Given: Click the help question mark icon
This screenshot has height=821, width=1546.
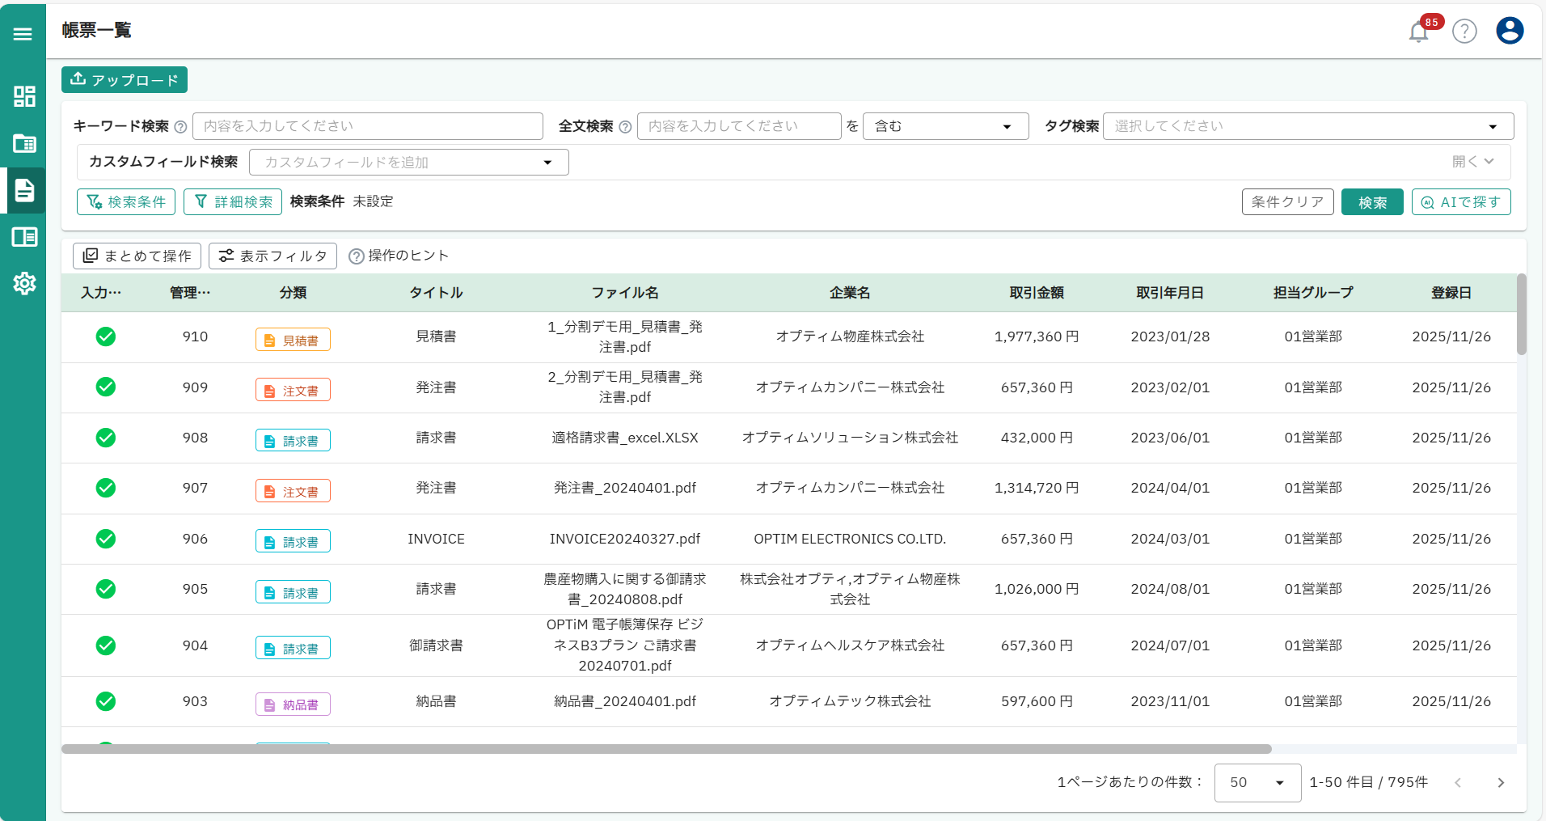Looking at the screenshot, I should pos(1464,31).
